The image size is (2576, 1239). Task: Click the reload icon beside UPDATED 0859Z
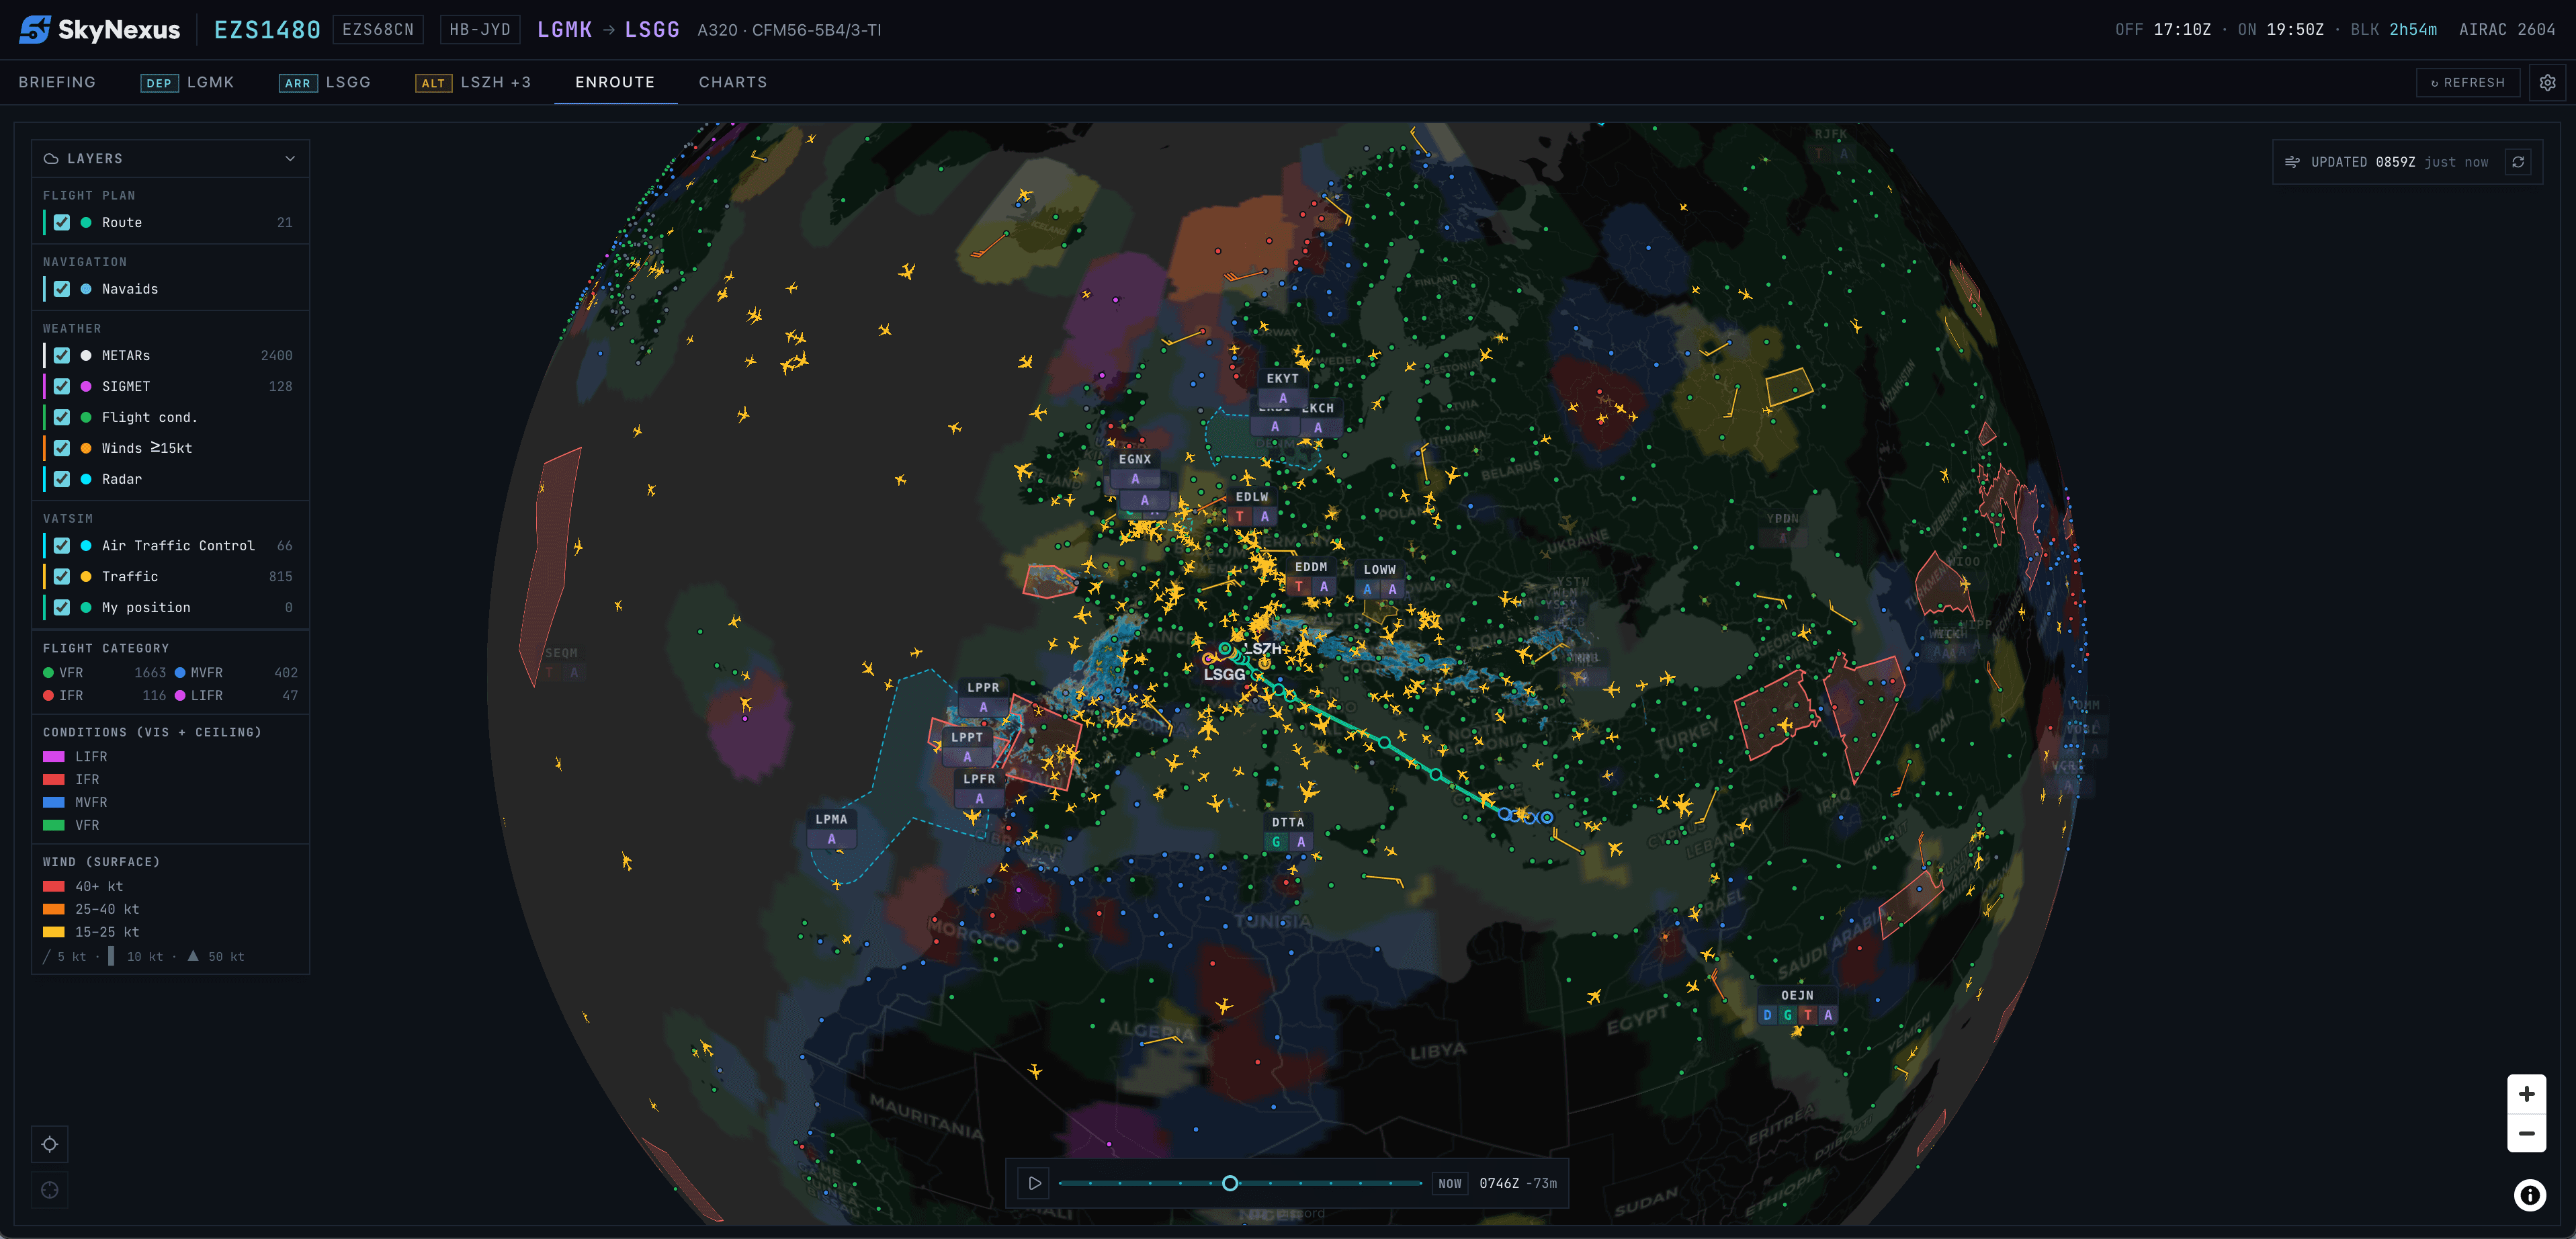(x=2518, y=162)
